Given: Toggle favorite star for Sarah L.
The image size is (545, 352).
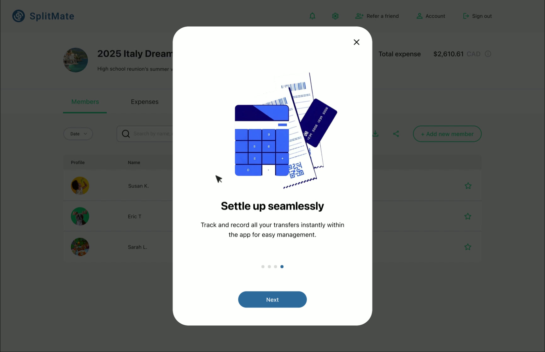Looking at the screenshot, I should [x=468, y=247].
